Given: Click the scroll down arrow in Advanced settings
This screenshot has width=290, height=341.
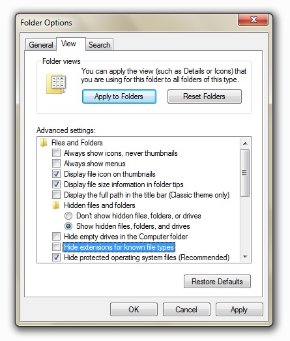Looking at the screenshot, I should tap(245, 257).
